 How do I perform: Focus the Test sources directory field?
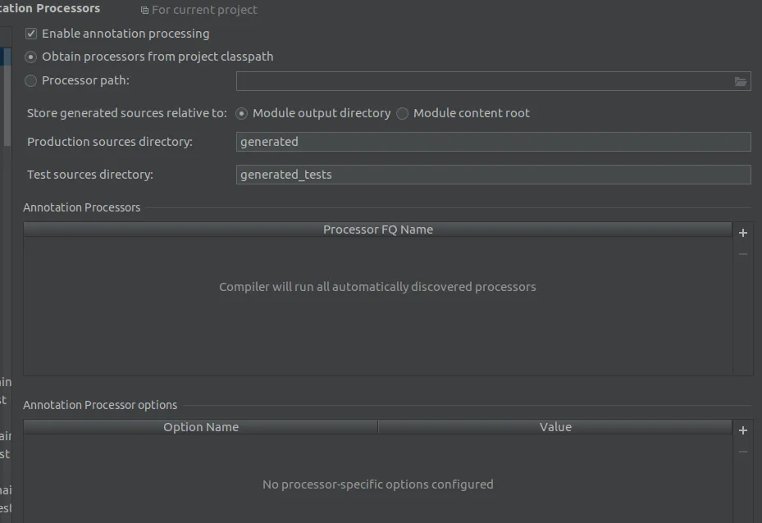point(493,175)
